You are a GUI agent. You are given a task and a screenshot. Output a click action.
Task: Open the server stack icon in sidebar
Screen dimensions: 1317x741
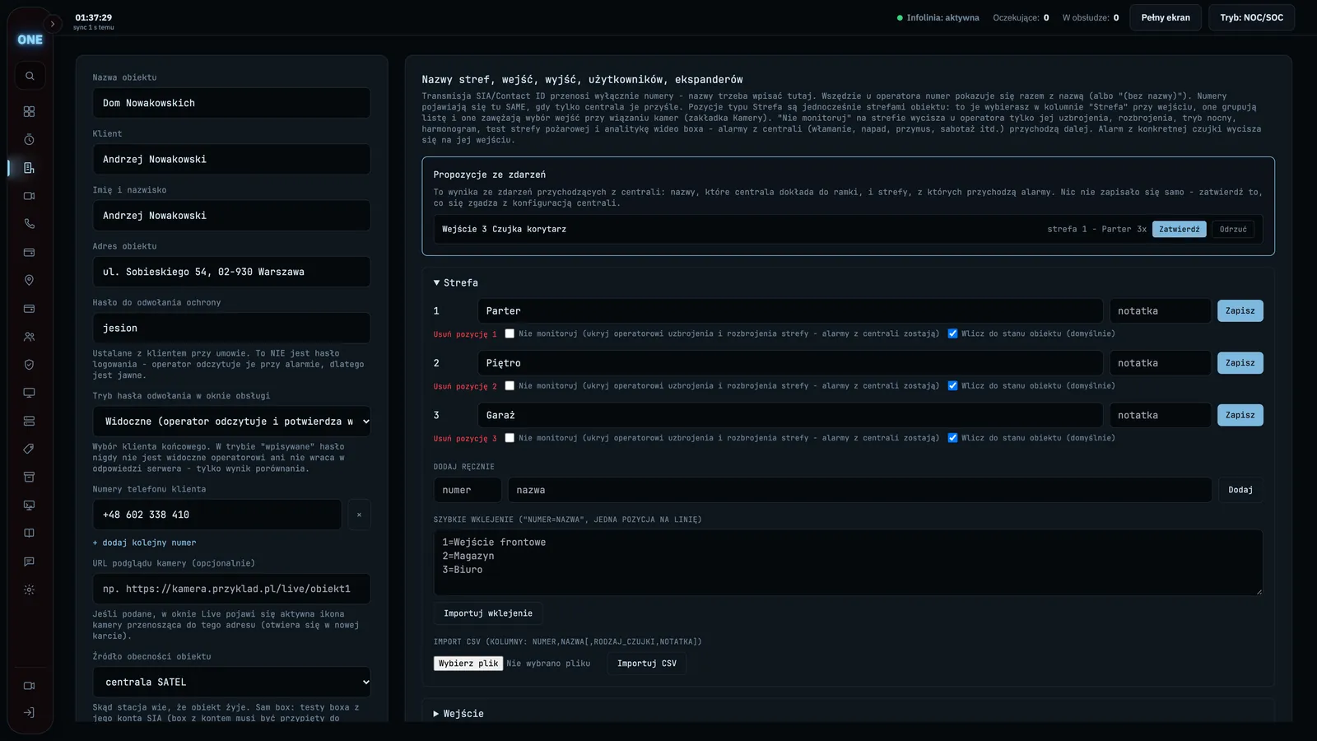[x=30, y=421]
